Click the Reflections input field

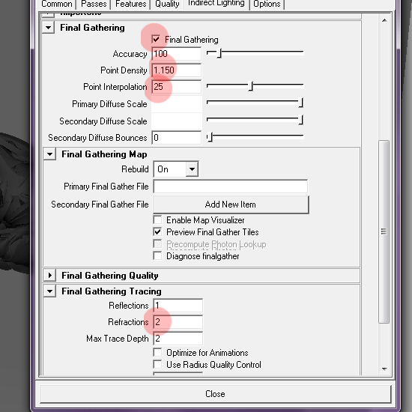pos(178,306)
